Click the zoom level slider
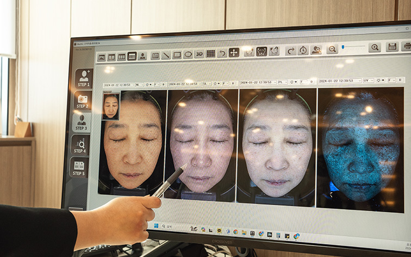Screen dimensions: 411x257 point(352,47)
